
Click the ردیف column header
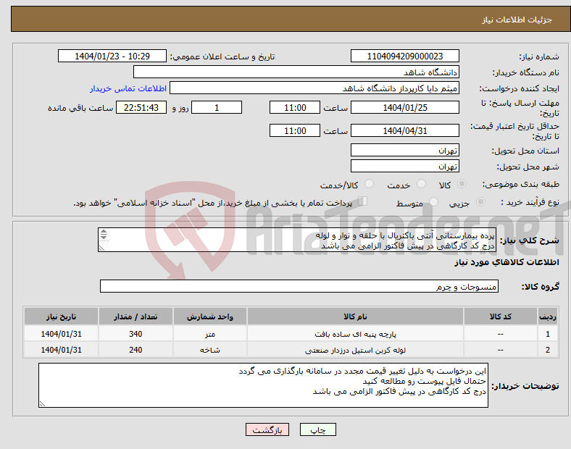548,316
